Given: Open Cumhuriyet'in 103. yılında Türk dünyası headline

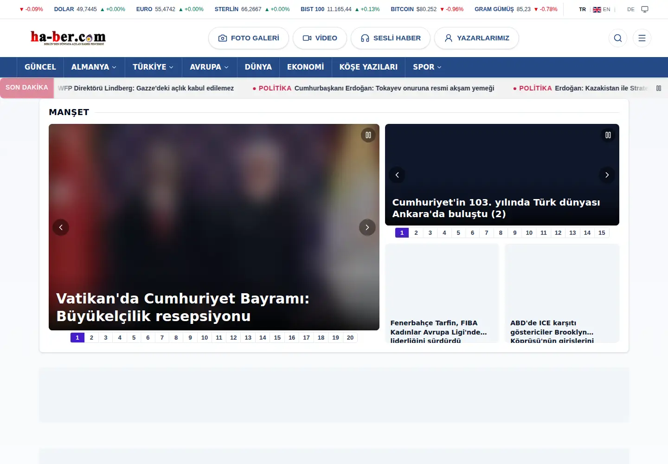Looking at the screenshot, I should (x=496, y=208).
